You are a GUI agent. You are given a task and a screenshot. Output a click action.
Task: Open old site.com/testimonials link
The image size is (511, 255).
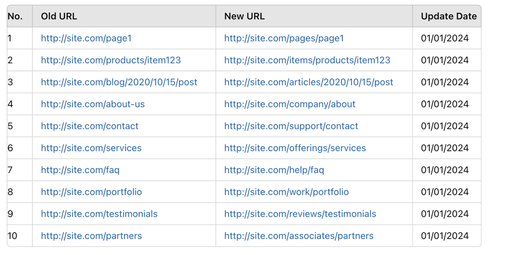(99, 214)
